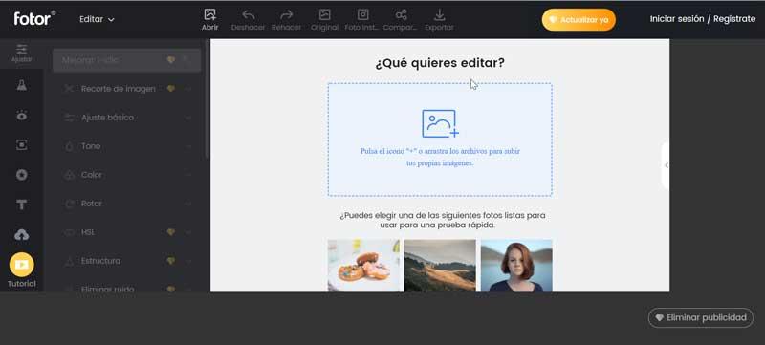Viewport: 765px width, 345px height.
Task: Open the cloud upload panel
Action: 21,235
